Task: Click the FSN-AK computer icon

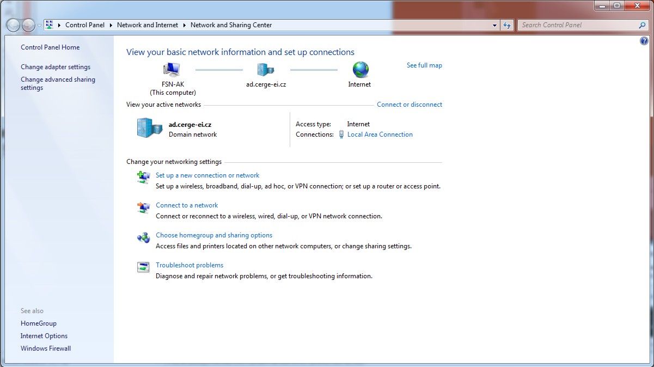Action: click(172, 70)
